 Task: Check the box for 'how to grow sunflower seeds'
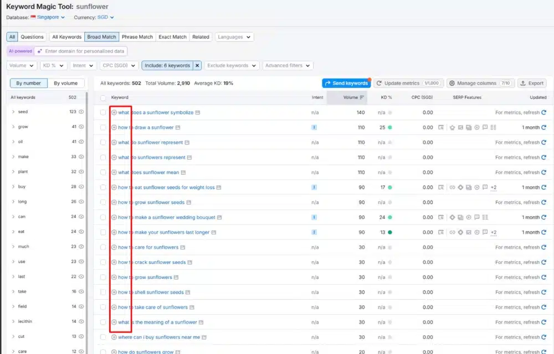(x=103, y=202)
